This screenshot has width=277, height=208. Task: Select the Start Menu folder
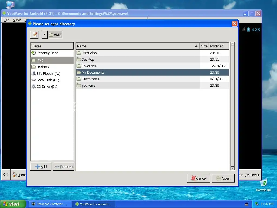coord(153,79)
